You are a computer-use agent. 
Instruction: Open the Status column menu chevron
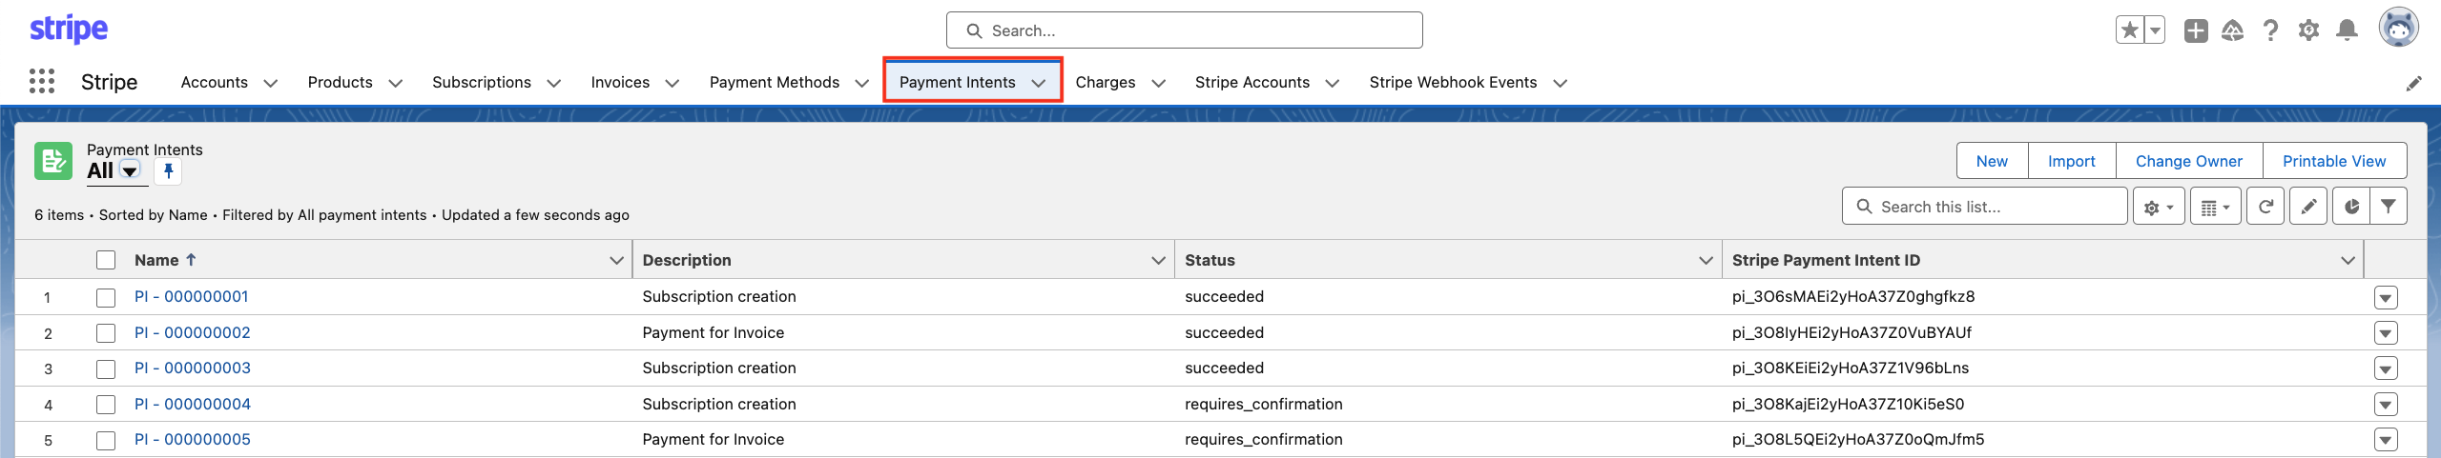pos(1706,260)
